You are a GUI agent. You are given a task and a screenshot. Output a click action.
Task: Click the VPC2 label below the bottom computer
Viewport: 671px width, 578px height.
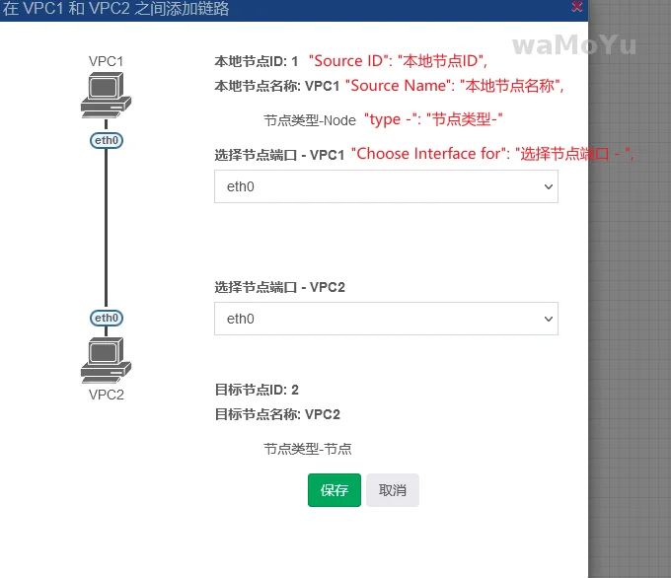[x=106, y=395]
